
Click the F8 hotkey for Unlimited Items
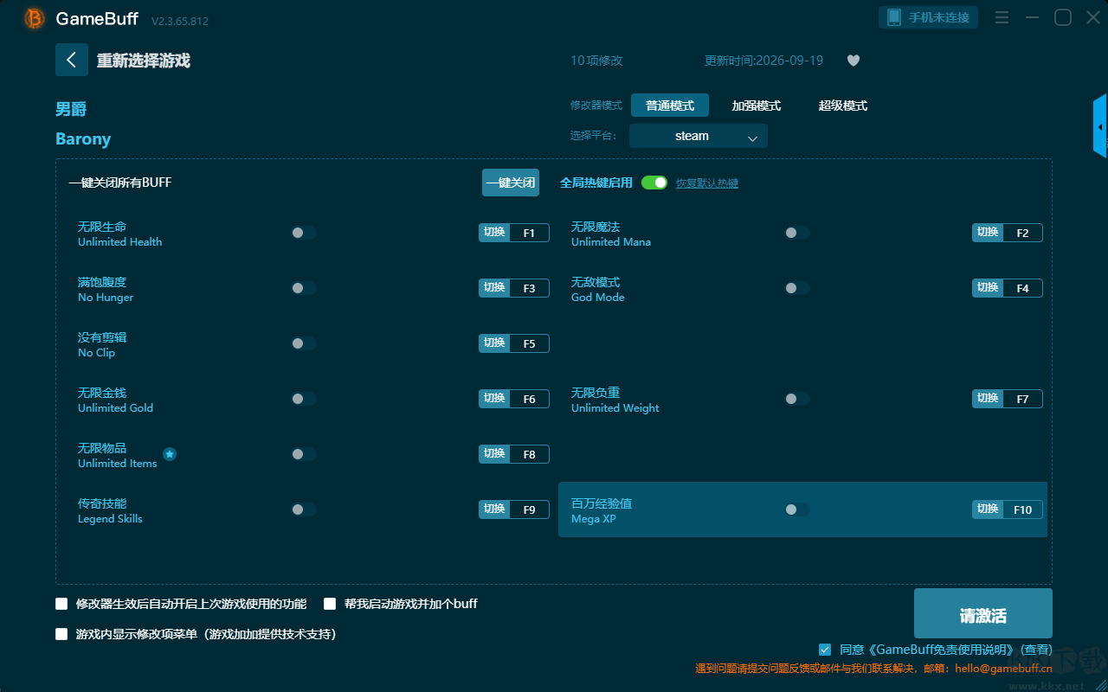(x=529, y=454)
